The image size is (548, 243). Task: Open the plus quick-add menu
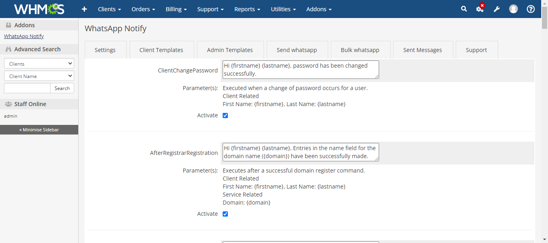[x=84, y=9]
